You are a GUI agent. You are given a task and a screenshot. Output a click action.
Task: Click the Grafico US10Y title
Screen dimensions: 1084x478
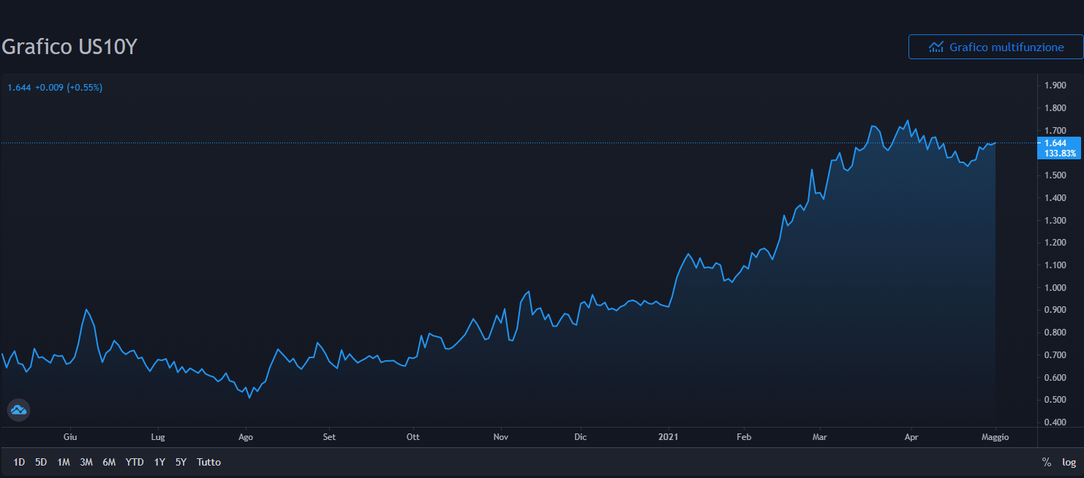point(70,47)
